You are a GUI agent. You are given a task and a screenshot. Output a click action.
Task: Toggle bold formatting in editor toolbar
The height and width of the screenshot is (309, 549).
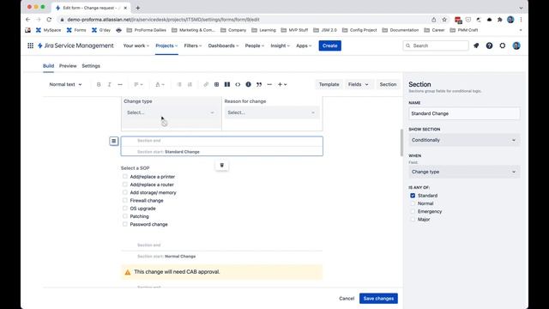(99, 84)
